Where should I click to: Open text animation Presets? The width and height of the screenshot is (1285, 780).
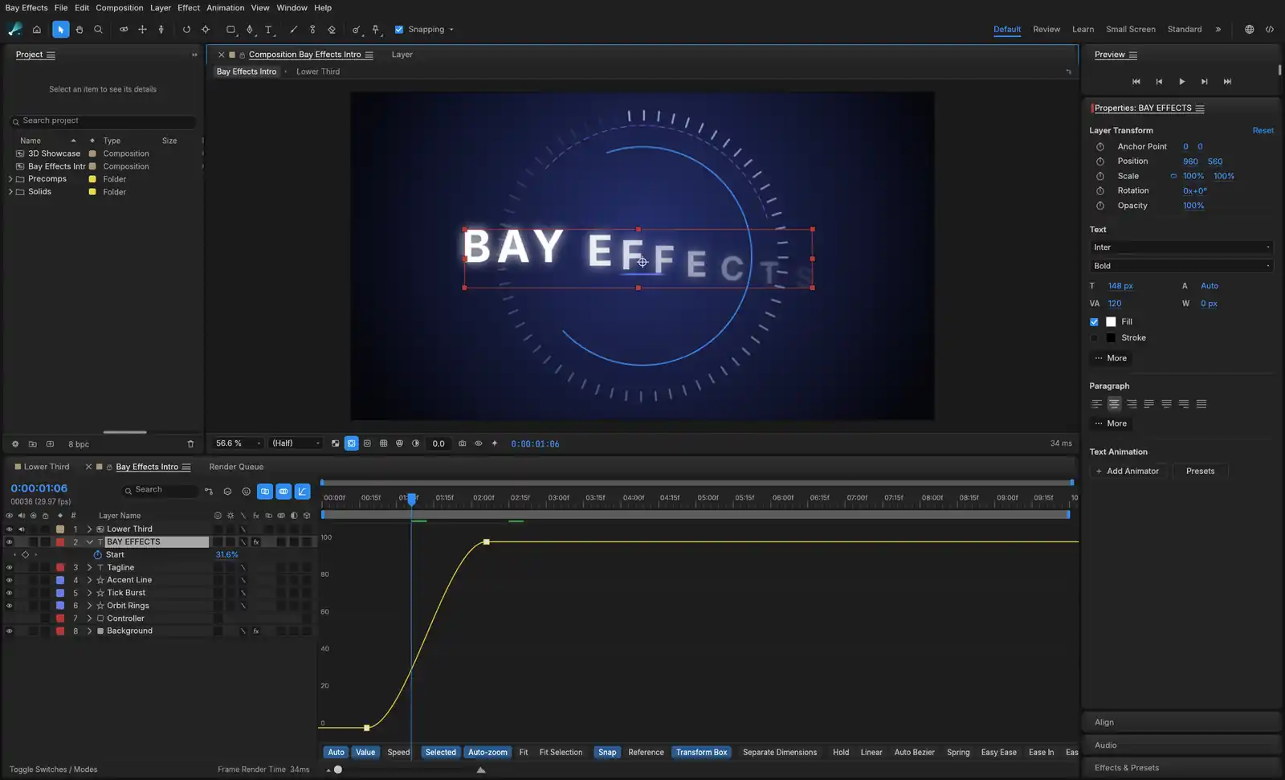pyautogui.click(x=1200, y=472)
